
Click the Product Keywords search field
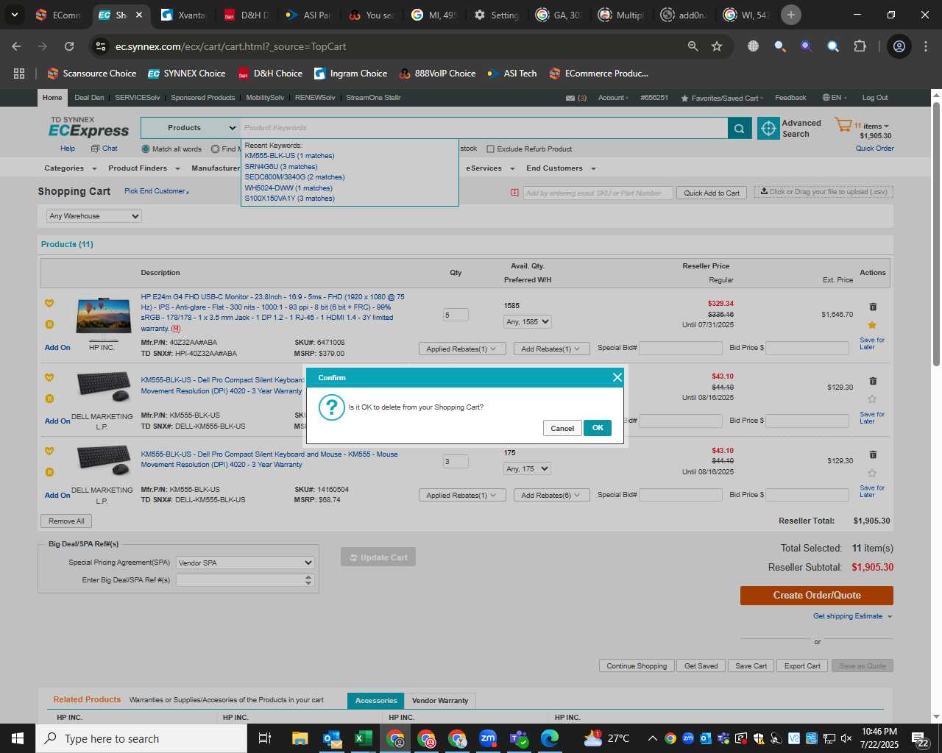[x=484, y=128]
